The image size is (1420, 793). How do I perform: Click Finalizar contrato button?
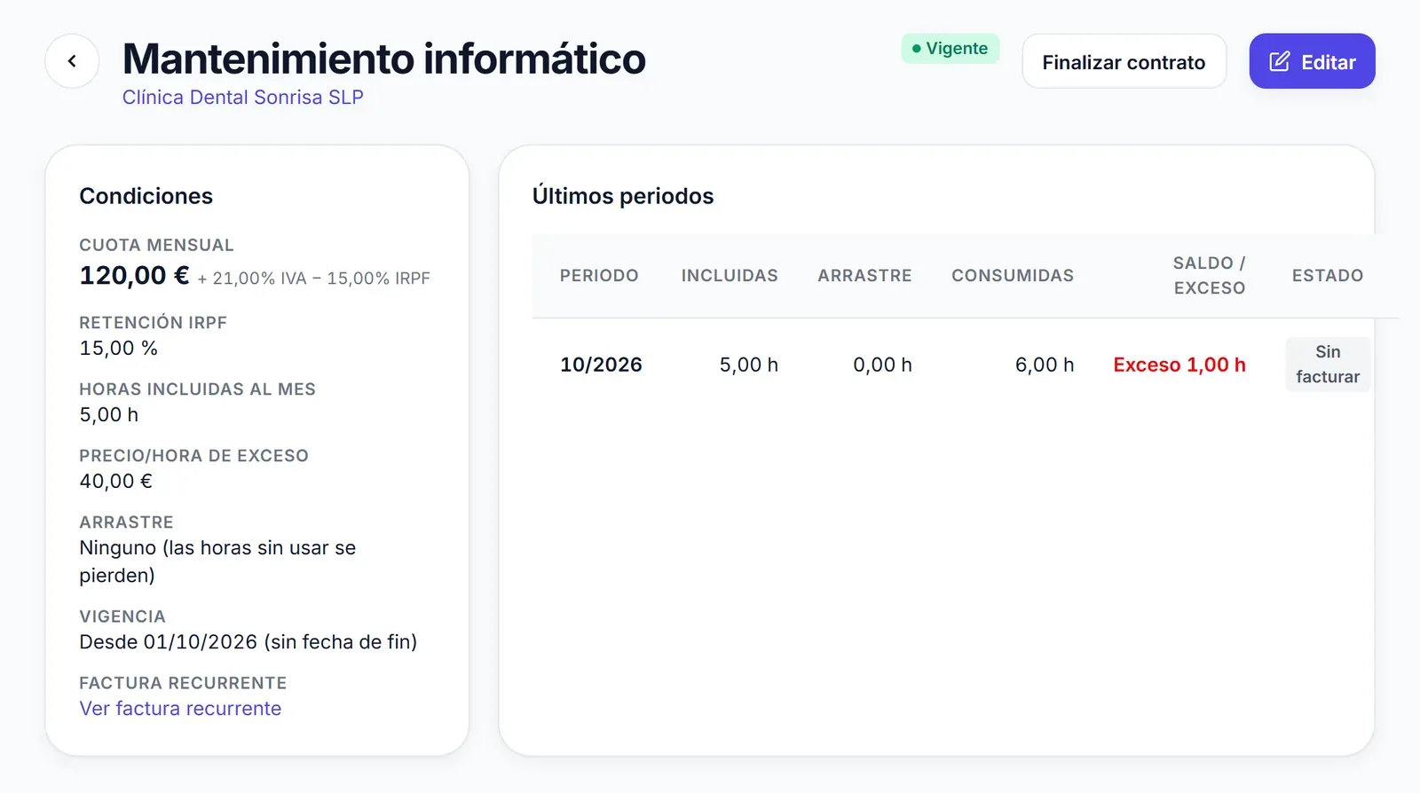pos(1124,61)
